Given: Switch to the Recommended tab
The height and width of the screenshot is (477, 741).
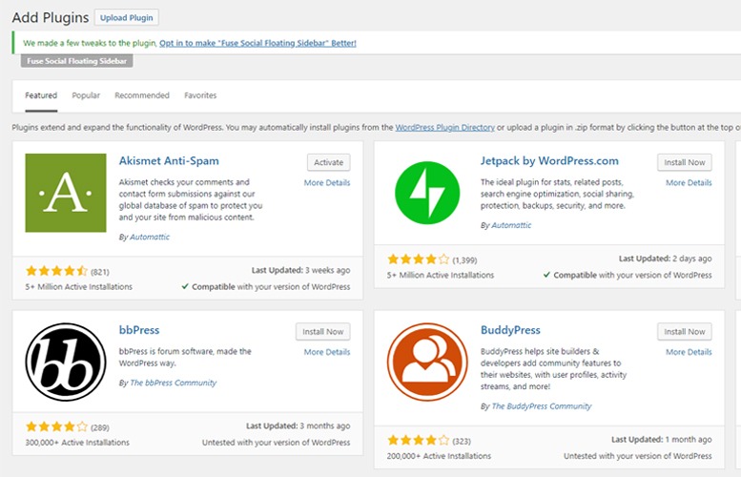Looking at the screenshot, I should pos(142,95).
